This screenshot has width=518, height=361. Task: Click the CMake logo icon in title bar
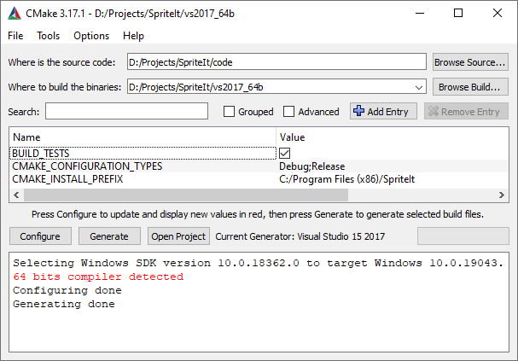[x=15, y=13]
